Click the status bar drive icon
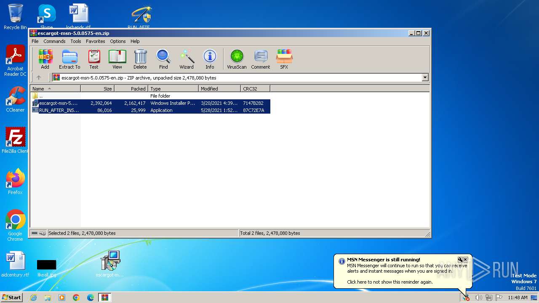539x303 pixels. tap(35, 233)
